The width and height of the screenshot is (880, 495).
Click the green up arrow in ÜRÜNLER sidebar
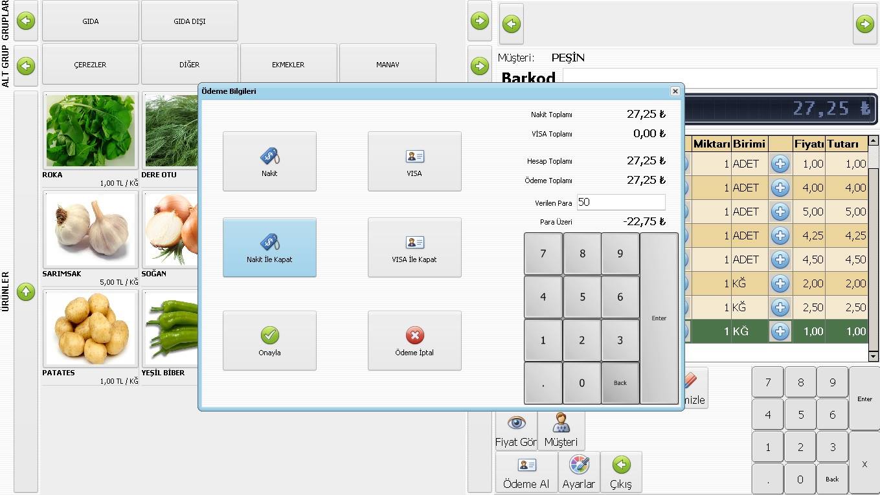(26, 292)
